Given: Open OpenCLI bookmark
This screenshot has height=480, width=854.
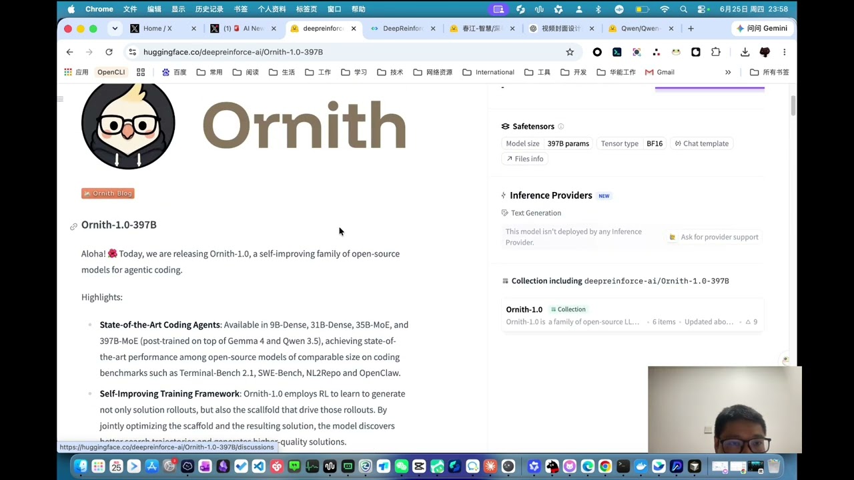Looking at the screenshot, I should (111, 72).
